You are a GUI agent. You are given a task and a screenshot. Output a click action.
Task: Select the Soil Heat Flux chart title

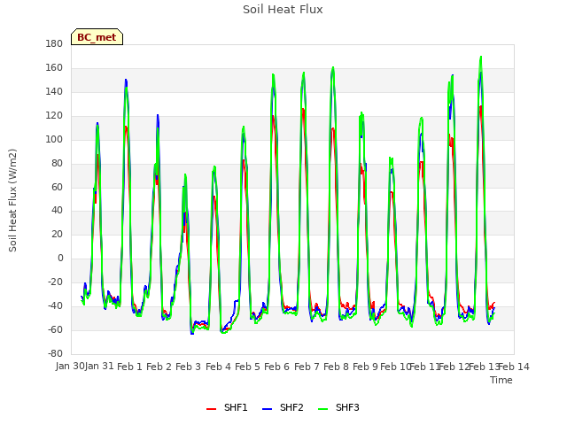(x=283, y=10)
